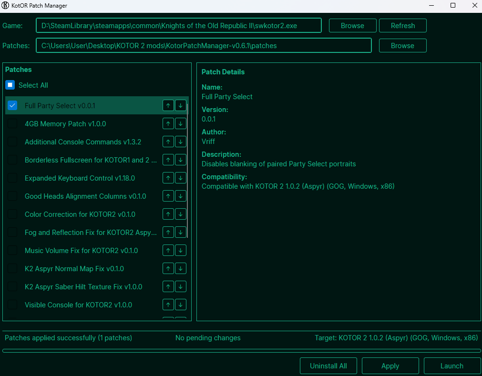
Task: Click the Refresh button
Action: (x=403, y=26)
